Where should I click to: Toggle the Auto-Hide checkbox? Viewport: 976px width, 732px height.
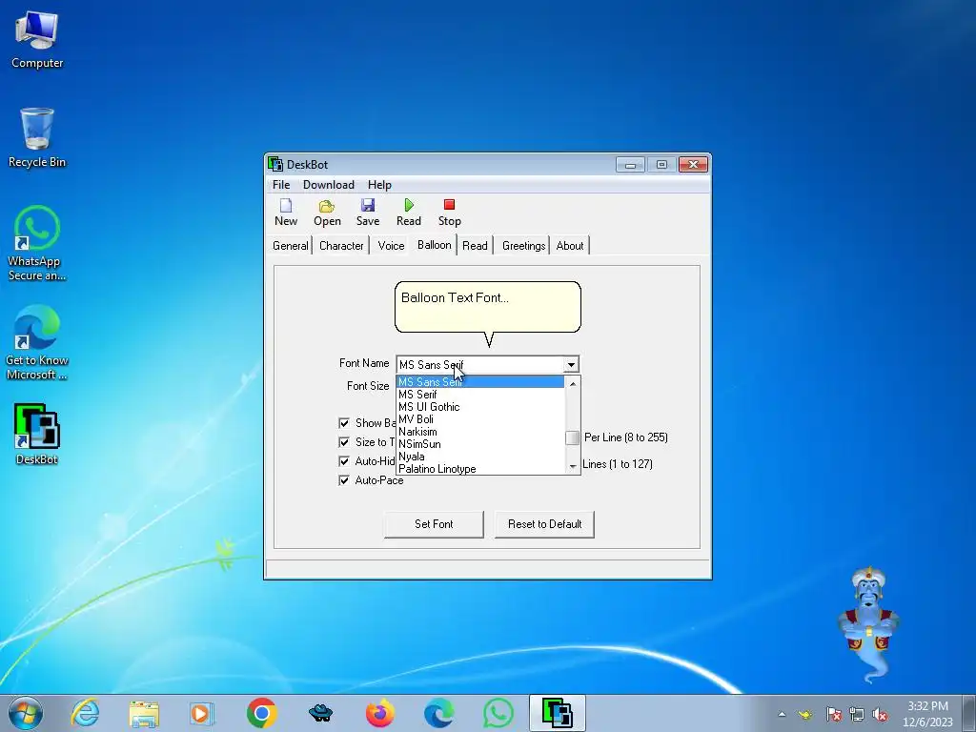[343, 461]
